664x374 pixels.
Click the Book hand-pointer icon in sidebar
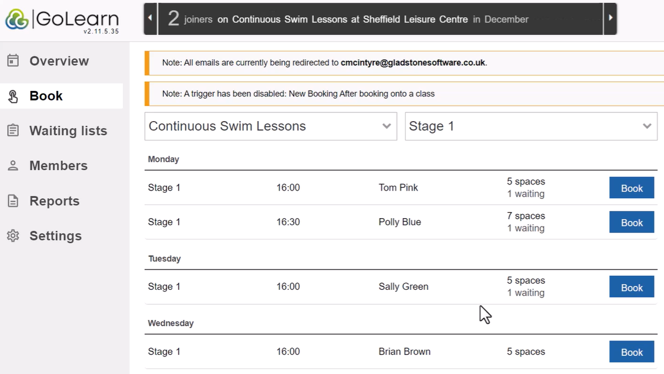[13, 96]
